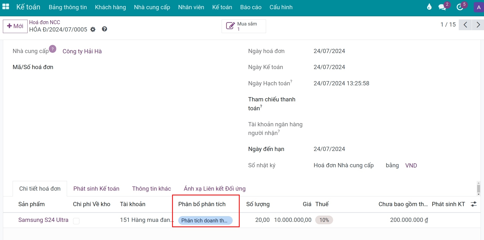The image size is (484, 240).
Task: Go to previous record with left arrow
Action: [x=465, y=25]
